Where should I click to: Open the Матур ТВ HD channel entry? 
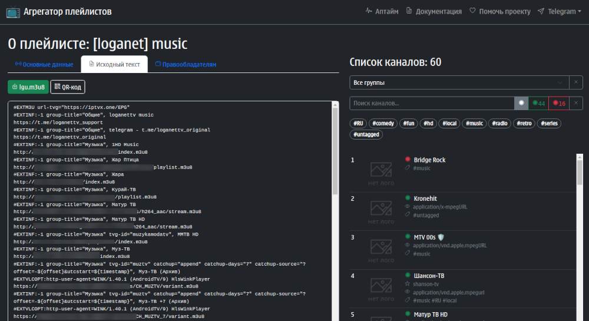point(431,315)
